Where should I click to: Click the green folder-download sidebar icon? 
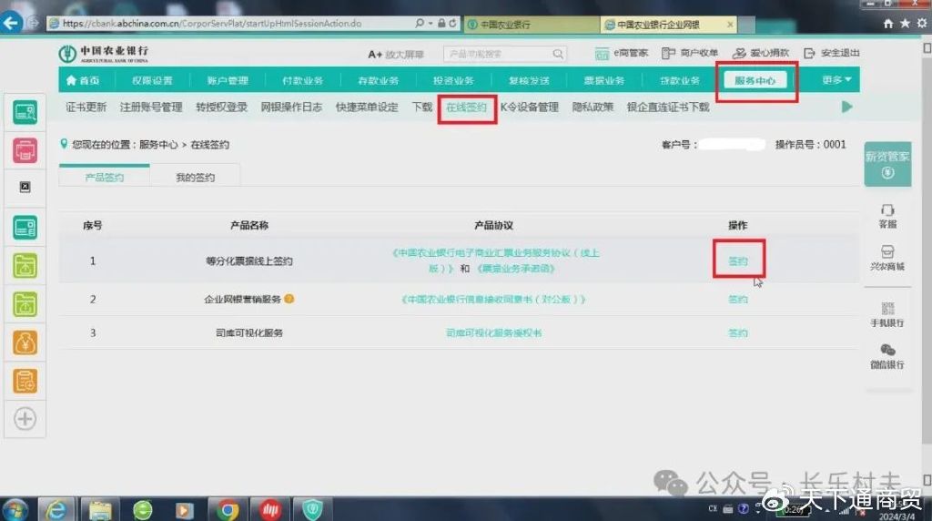pyautogui.click(x=25, y=304)
